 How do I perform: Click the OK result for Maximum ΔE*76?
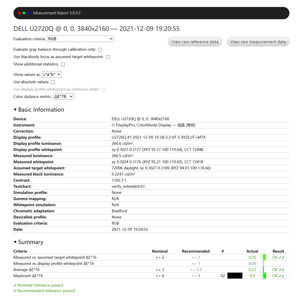(278, 276)
